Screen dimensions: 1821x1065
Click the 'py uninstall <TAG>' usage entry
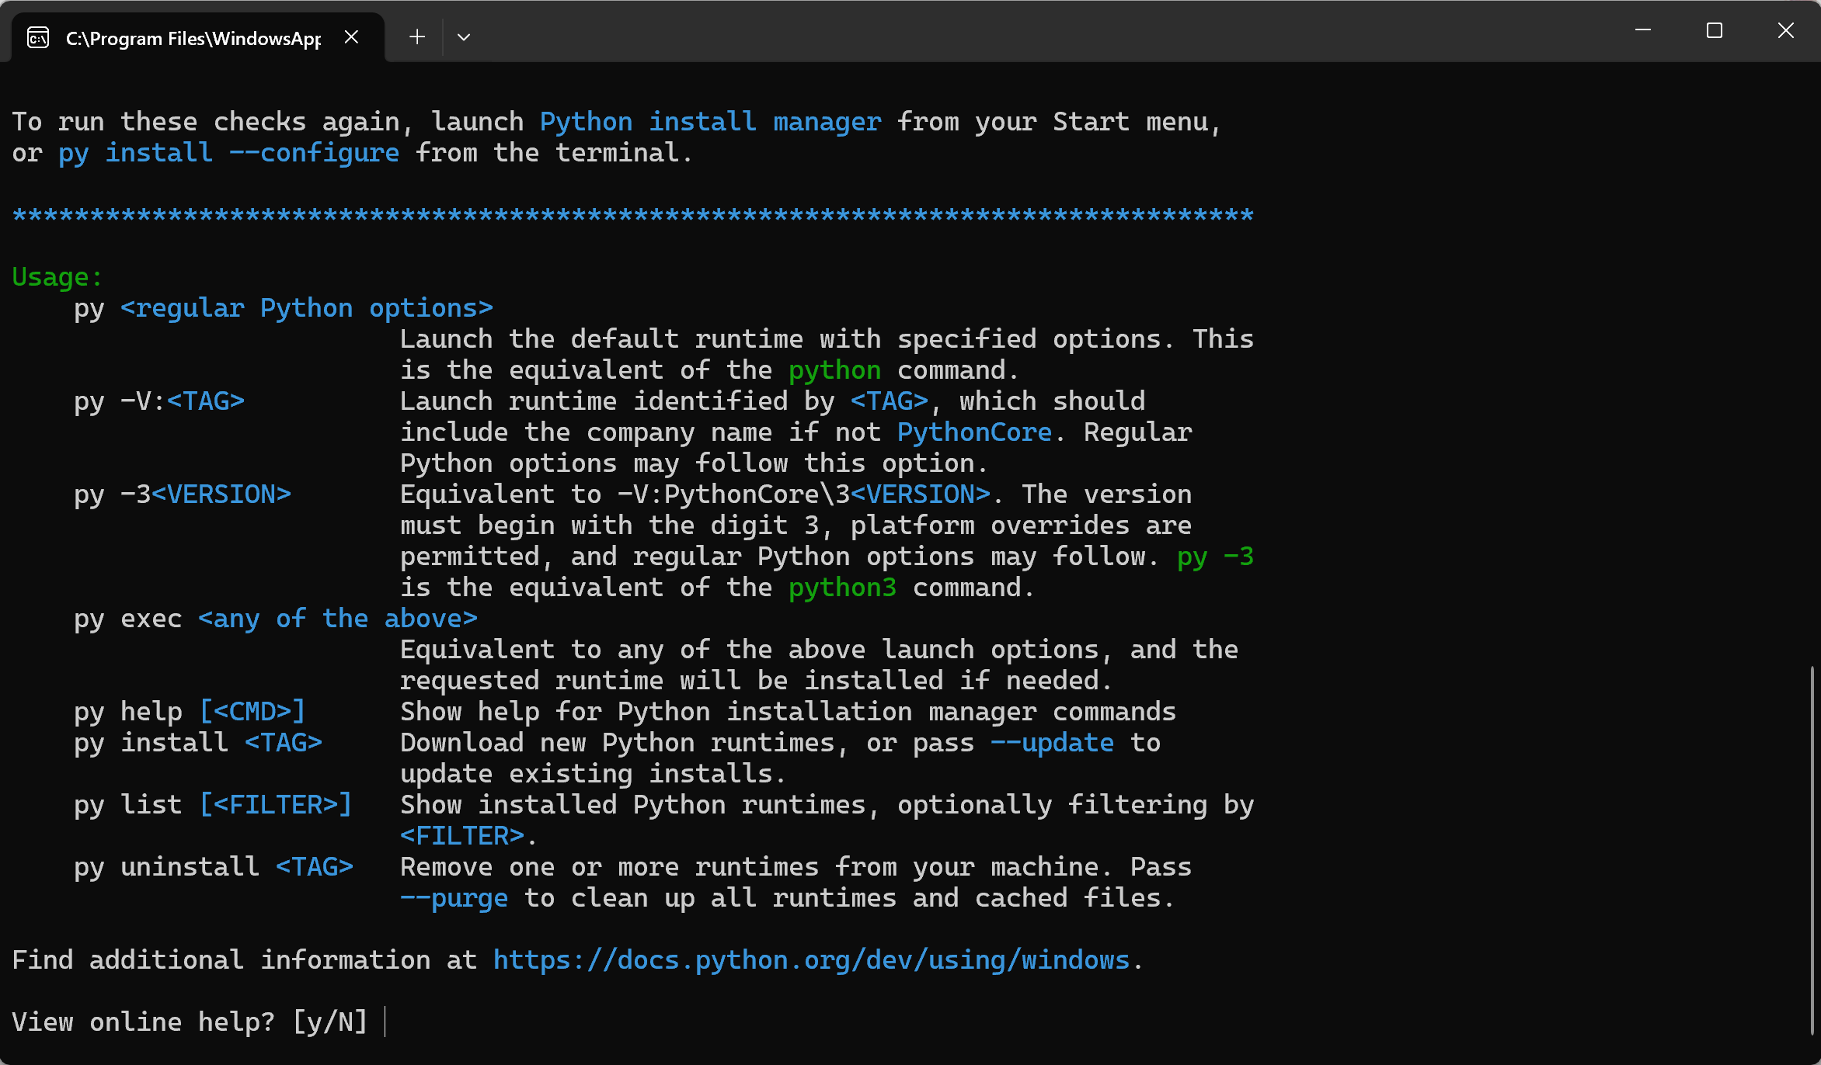coord(213,867)
